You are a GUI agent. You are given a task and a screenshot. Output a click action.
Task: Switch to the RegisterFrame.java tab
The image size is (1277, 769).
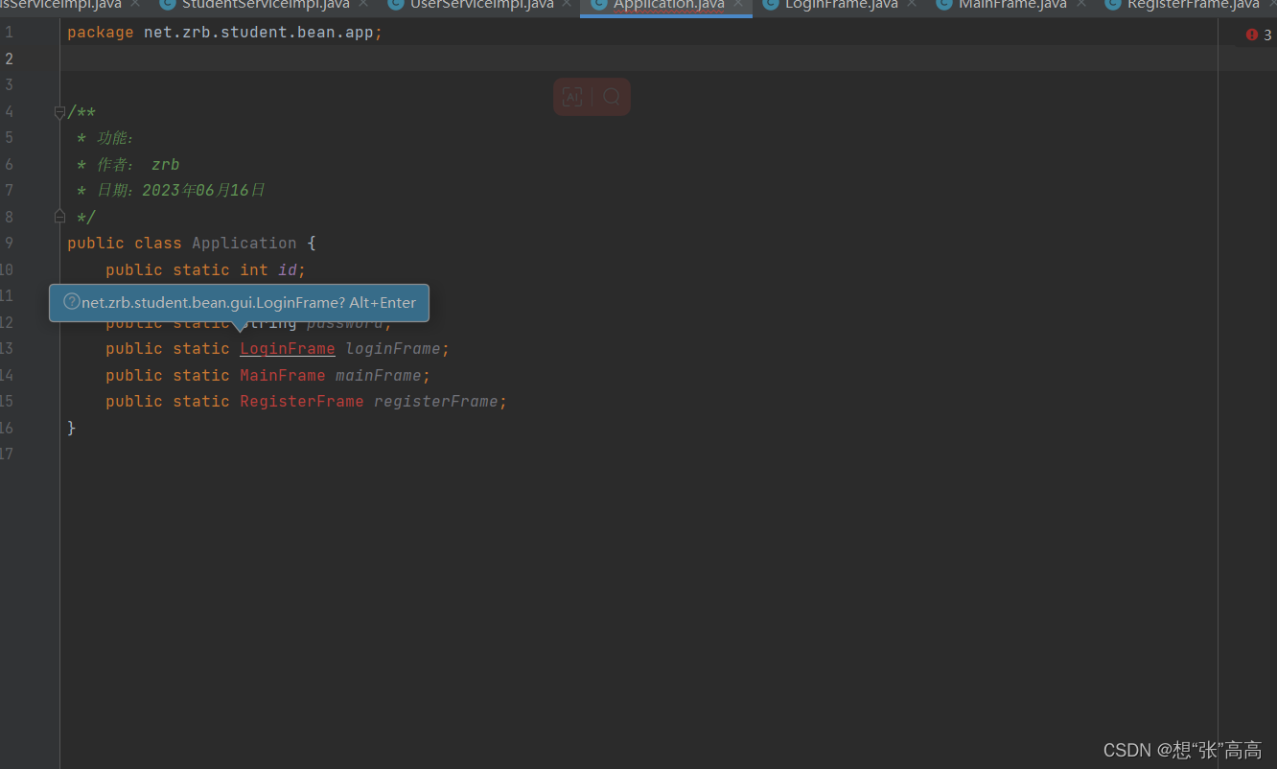coord(1193,5)
